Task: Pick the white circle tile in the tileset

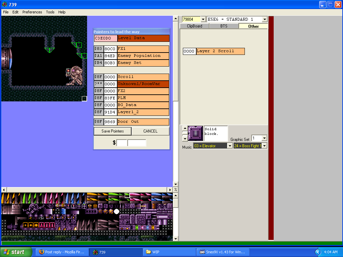Action: click(x=117, y=211)
